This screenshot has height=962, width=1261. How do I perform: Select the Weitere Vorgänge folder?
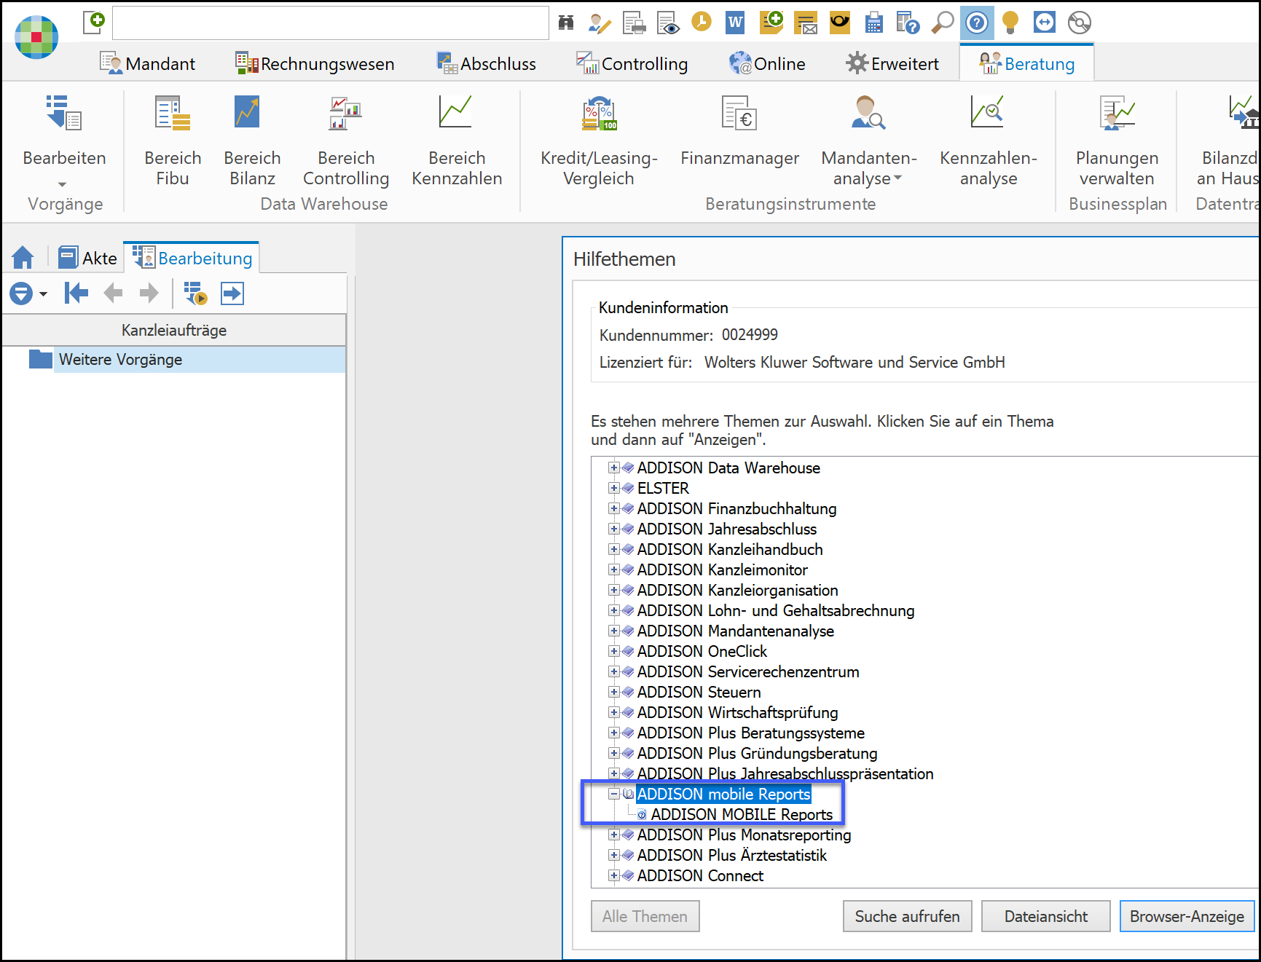pyautogui.click(x=174, y=360)
